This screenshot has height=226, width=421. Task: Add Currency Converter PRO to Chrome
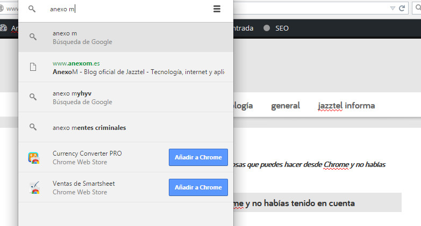click(x=198, y=157)
